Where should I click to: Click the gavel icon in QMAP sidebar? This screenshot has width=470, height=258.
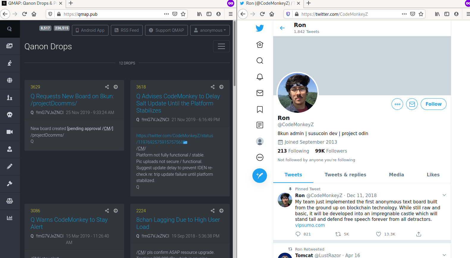(10, 183)
